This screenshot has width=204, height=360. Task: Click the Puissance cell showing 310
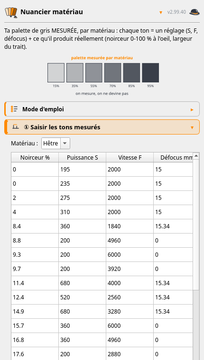tap(83, 212)
